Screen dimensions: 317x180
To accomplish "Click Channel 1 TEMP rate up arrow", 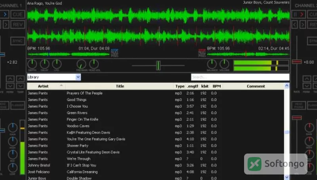I will coord(20,79).
